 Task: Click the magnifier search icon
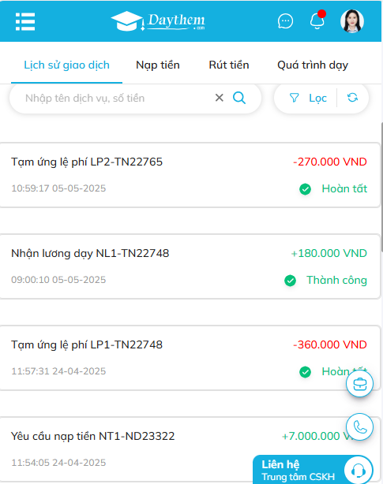pos(239,98)
